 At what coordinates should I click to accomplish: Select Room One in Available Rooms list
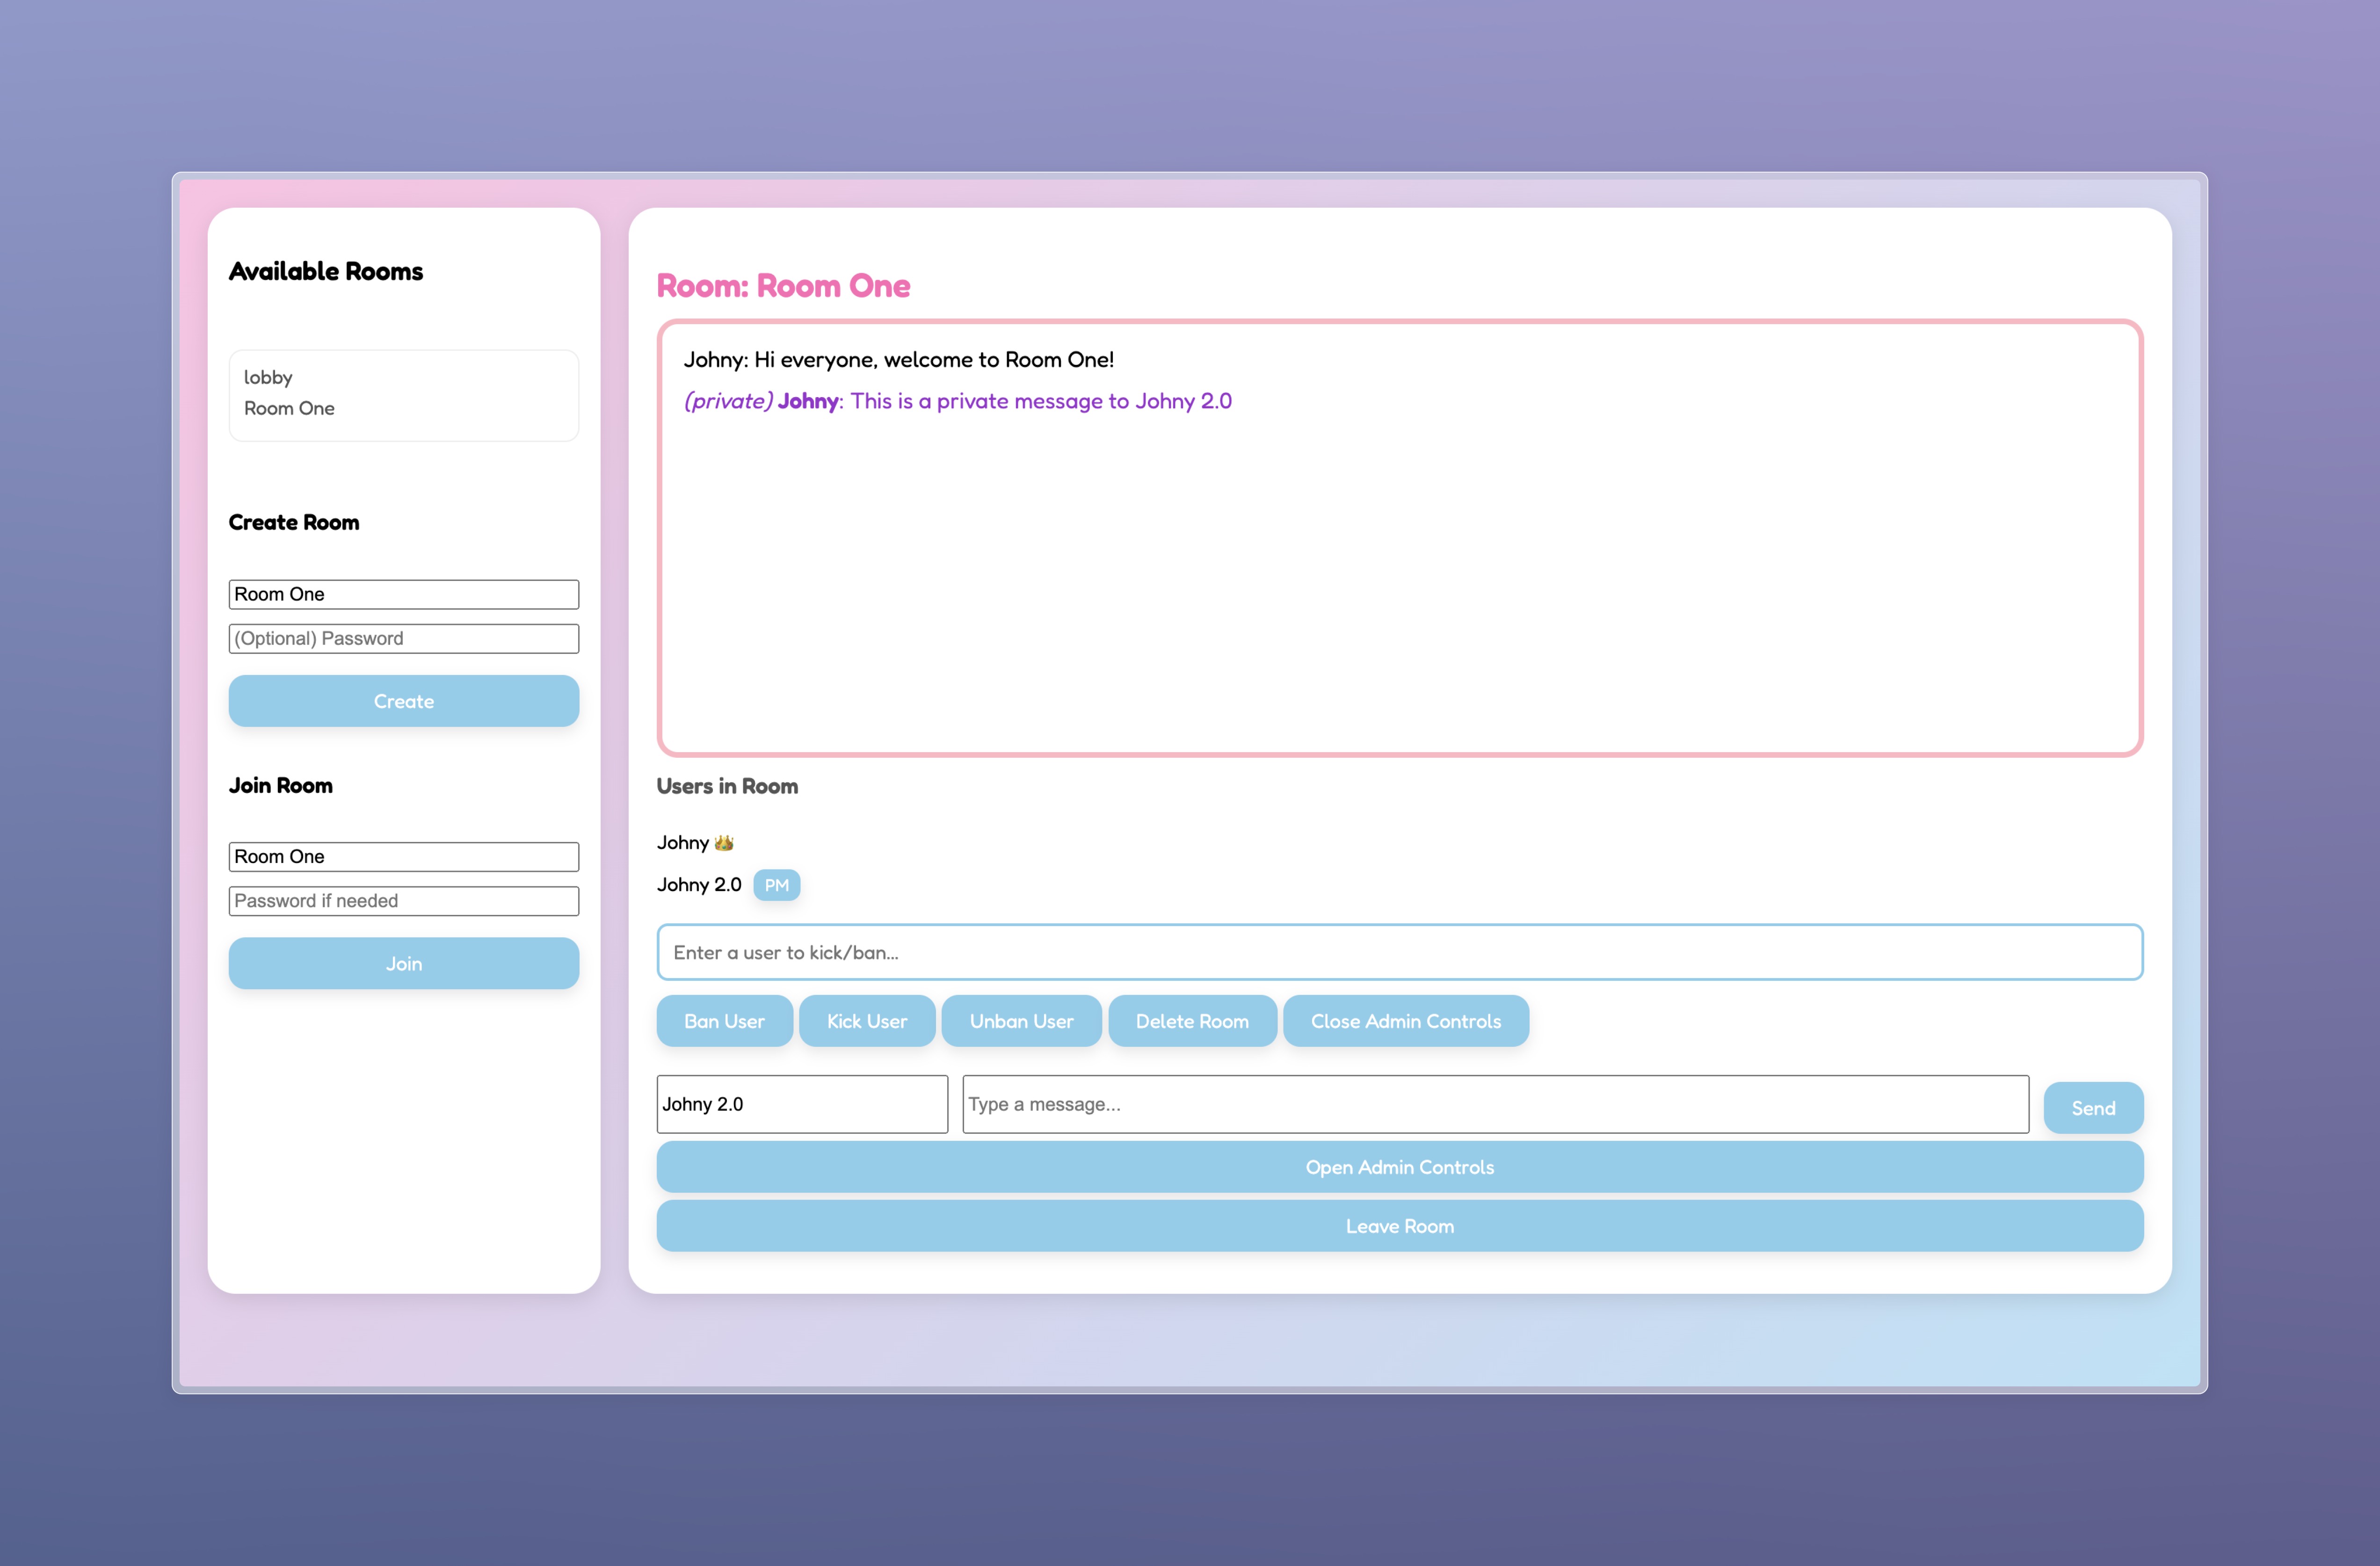(289, 408)
